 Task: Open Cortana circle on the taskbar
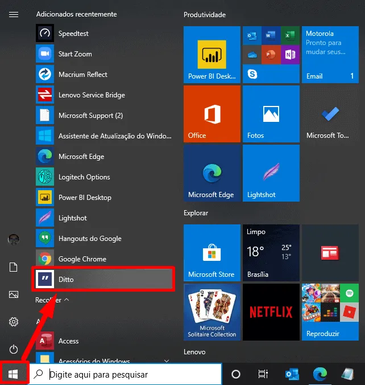236,374
